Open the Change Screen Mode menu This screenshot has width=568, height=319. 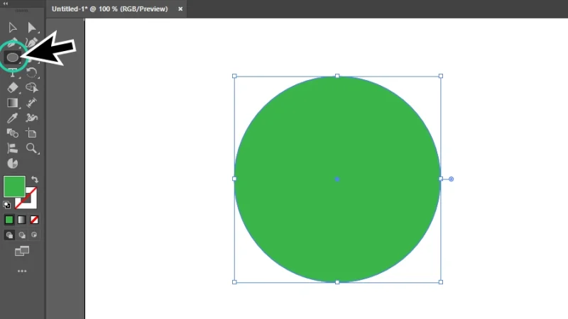click(x=22, y=251)
